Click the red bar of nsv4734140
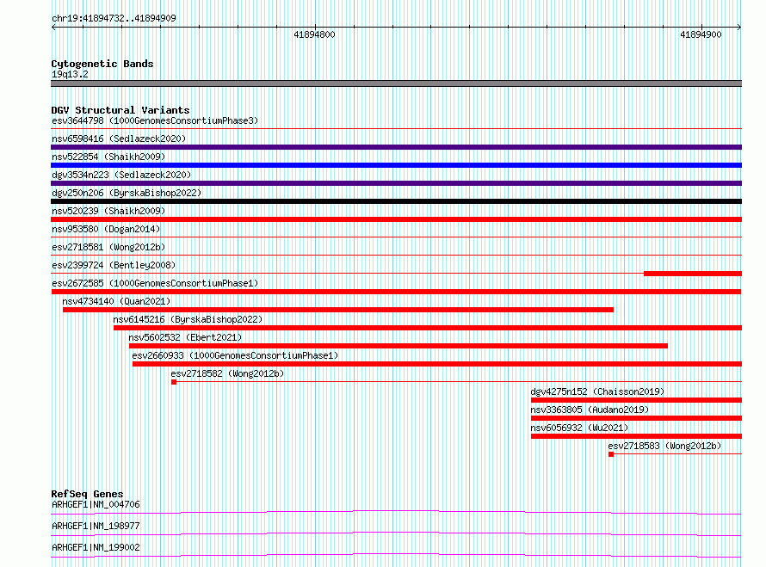Image resolution: width=766 pixels, height=567 pixels. click(338, 310)
